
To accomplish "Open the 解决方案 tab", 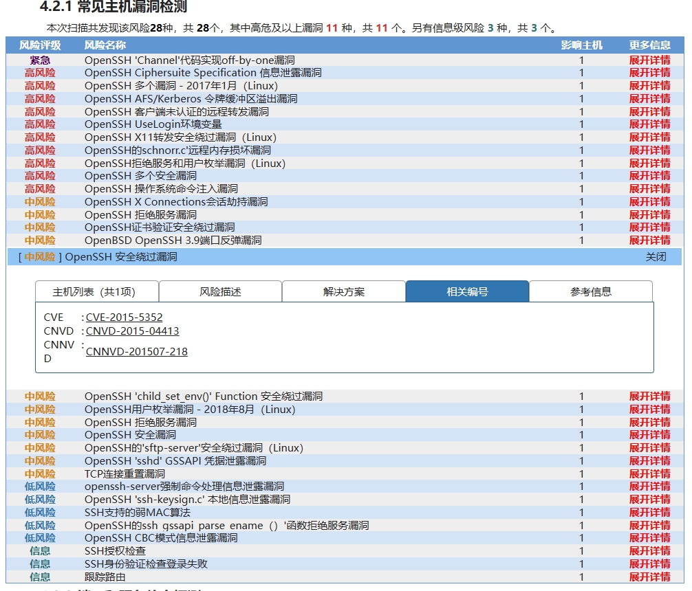I will tap(344, 291).
